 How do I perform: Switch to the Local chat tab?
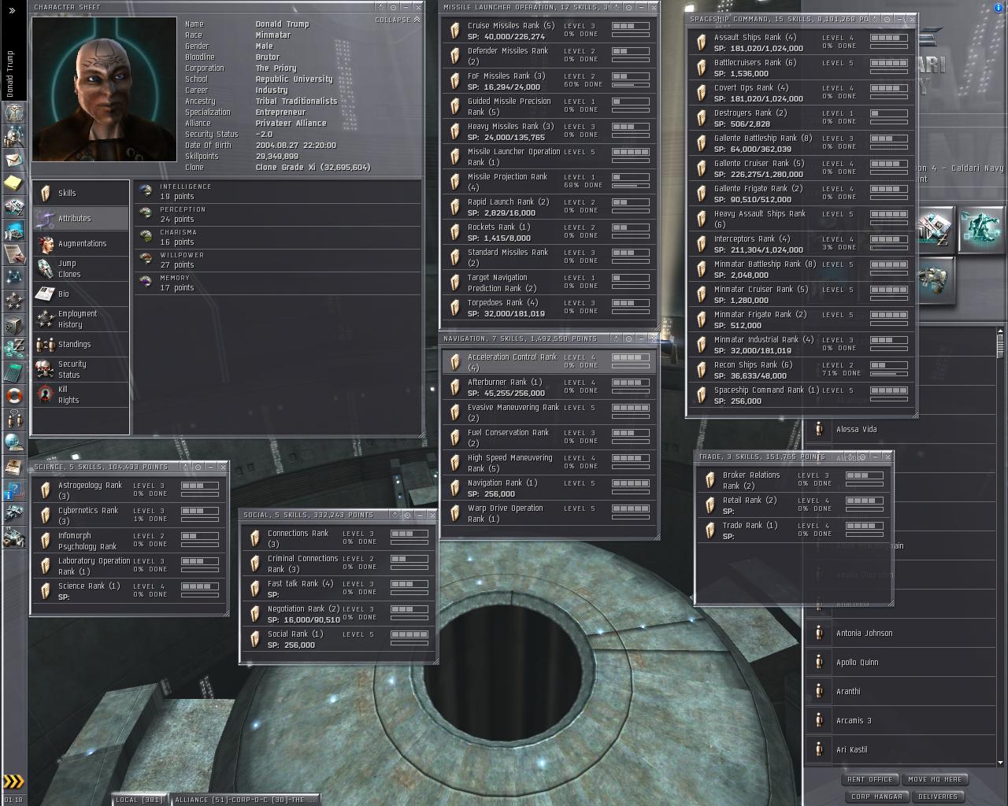[x=139, y=800]
